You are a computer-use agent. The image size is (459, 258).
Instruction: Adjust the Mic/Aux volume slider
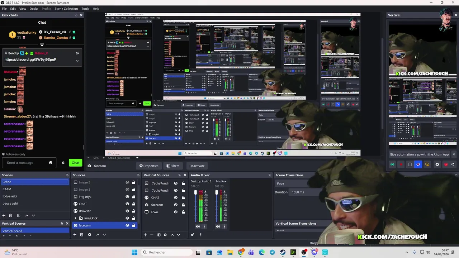(x=217, y=206)
